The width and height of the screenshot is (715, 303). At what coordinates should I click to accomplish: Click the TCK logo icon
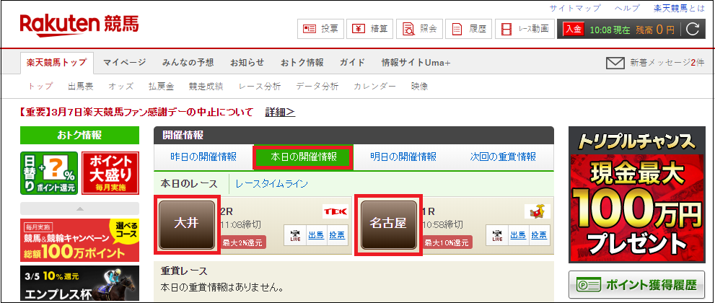(335, 212)
